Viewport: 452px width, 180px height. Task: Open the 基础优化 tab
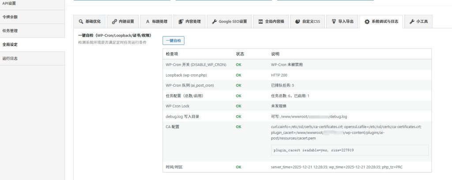pyautogui.click(x=89, y=22)
